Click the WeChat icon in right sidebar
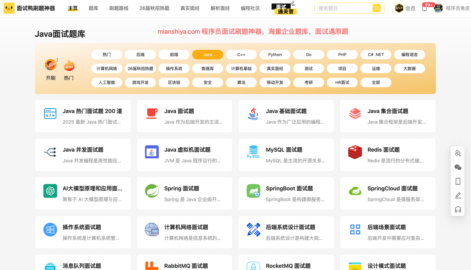471x270 pixels. click(x=458, y=167)
